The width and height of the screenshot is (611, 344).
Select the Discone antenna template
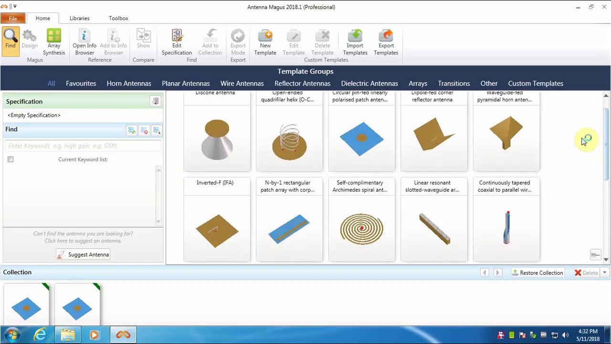click(x=217, y=131)
